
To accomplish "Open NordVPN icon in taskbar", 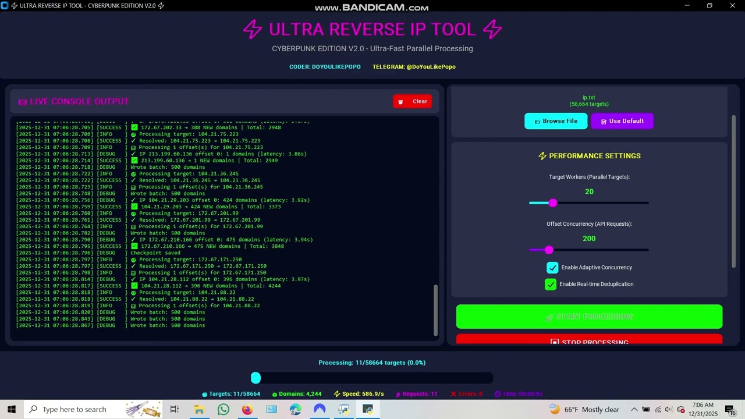I will click(x=320, y=409).
